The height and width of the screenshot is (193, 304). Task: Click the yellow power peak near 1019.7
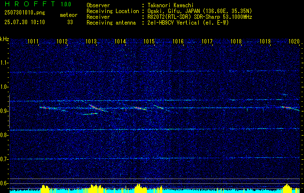coord(287,189)
